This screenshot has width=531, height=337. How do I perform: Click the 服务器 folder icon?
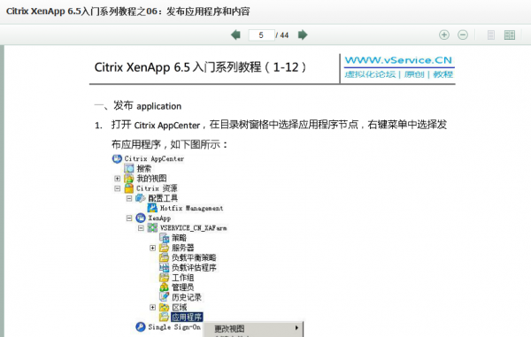click(165, 248)
